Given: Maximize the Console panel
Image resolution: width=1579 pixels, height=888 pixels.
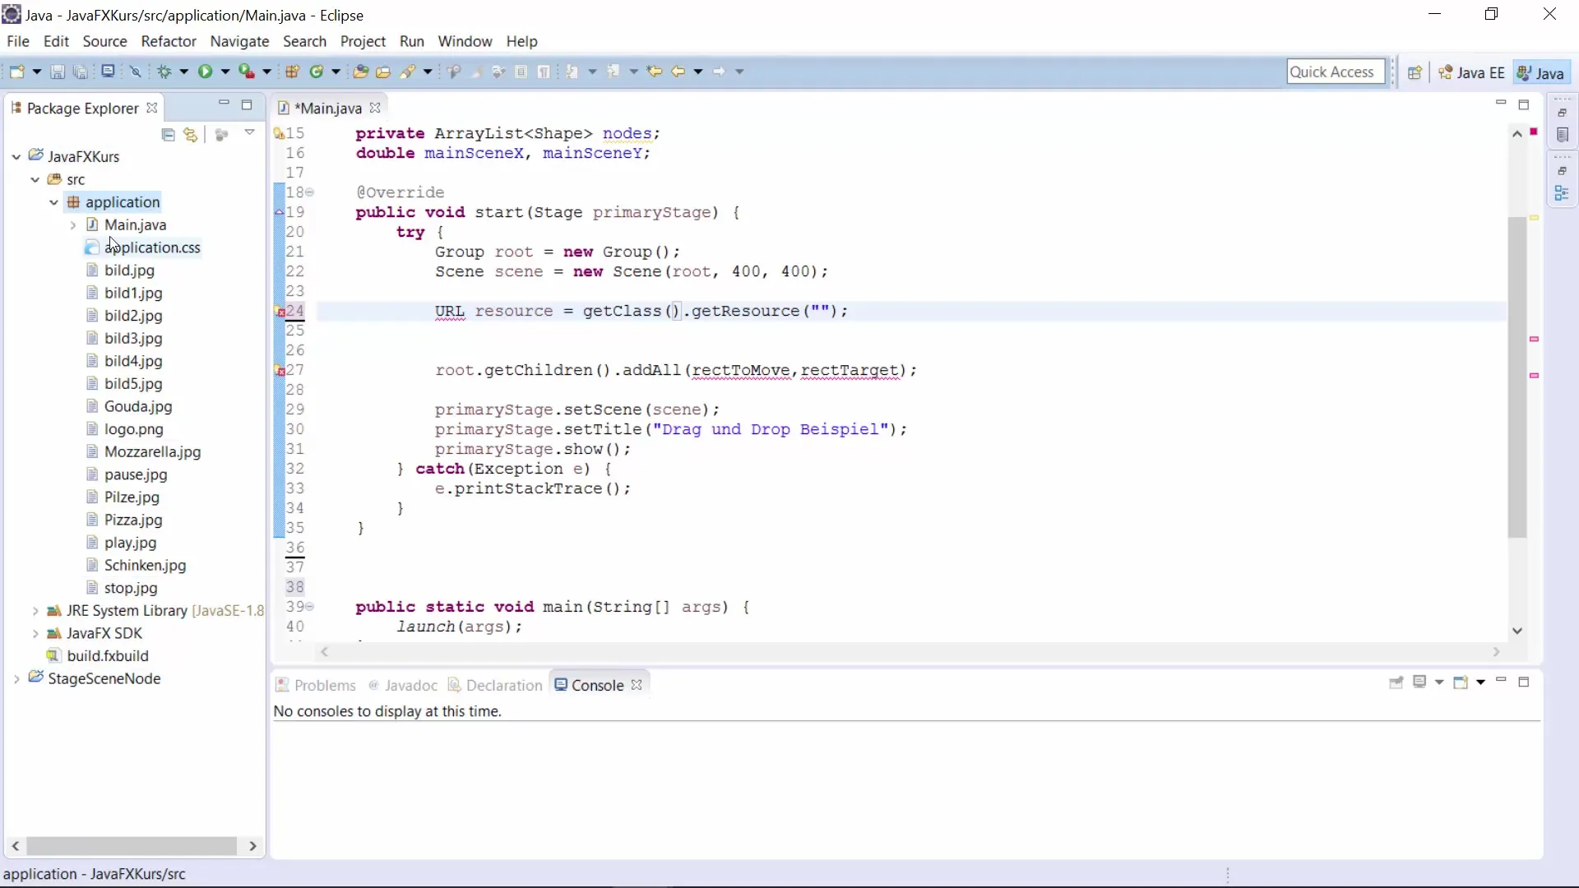Looking at the screenshot, I should 1524,682.
